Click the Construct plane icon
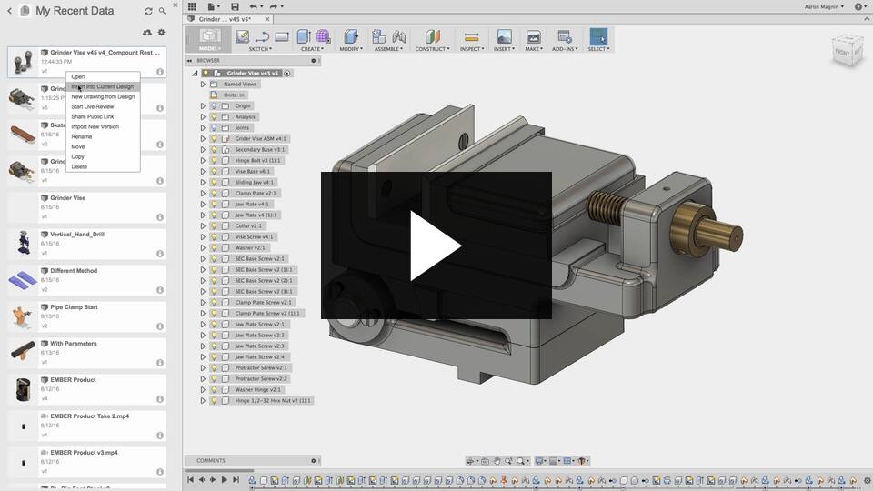 pos(433,37)
